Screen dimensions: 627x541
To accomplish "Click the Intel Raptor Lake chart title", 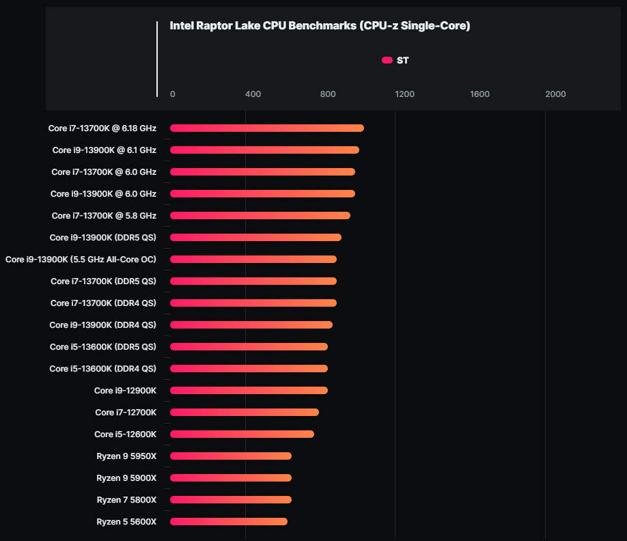I will pos(320,26).
